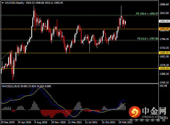Viewport: 170px width, 125px height.
Task: Click the 2013.50 price scale value
Action: click(164, 13)
